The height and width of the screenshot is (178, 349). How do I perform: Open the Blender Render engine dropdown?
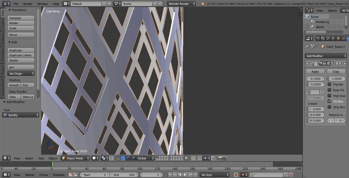[181, 4]
